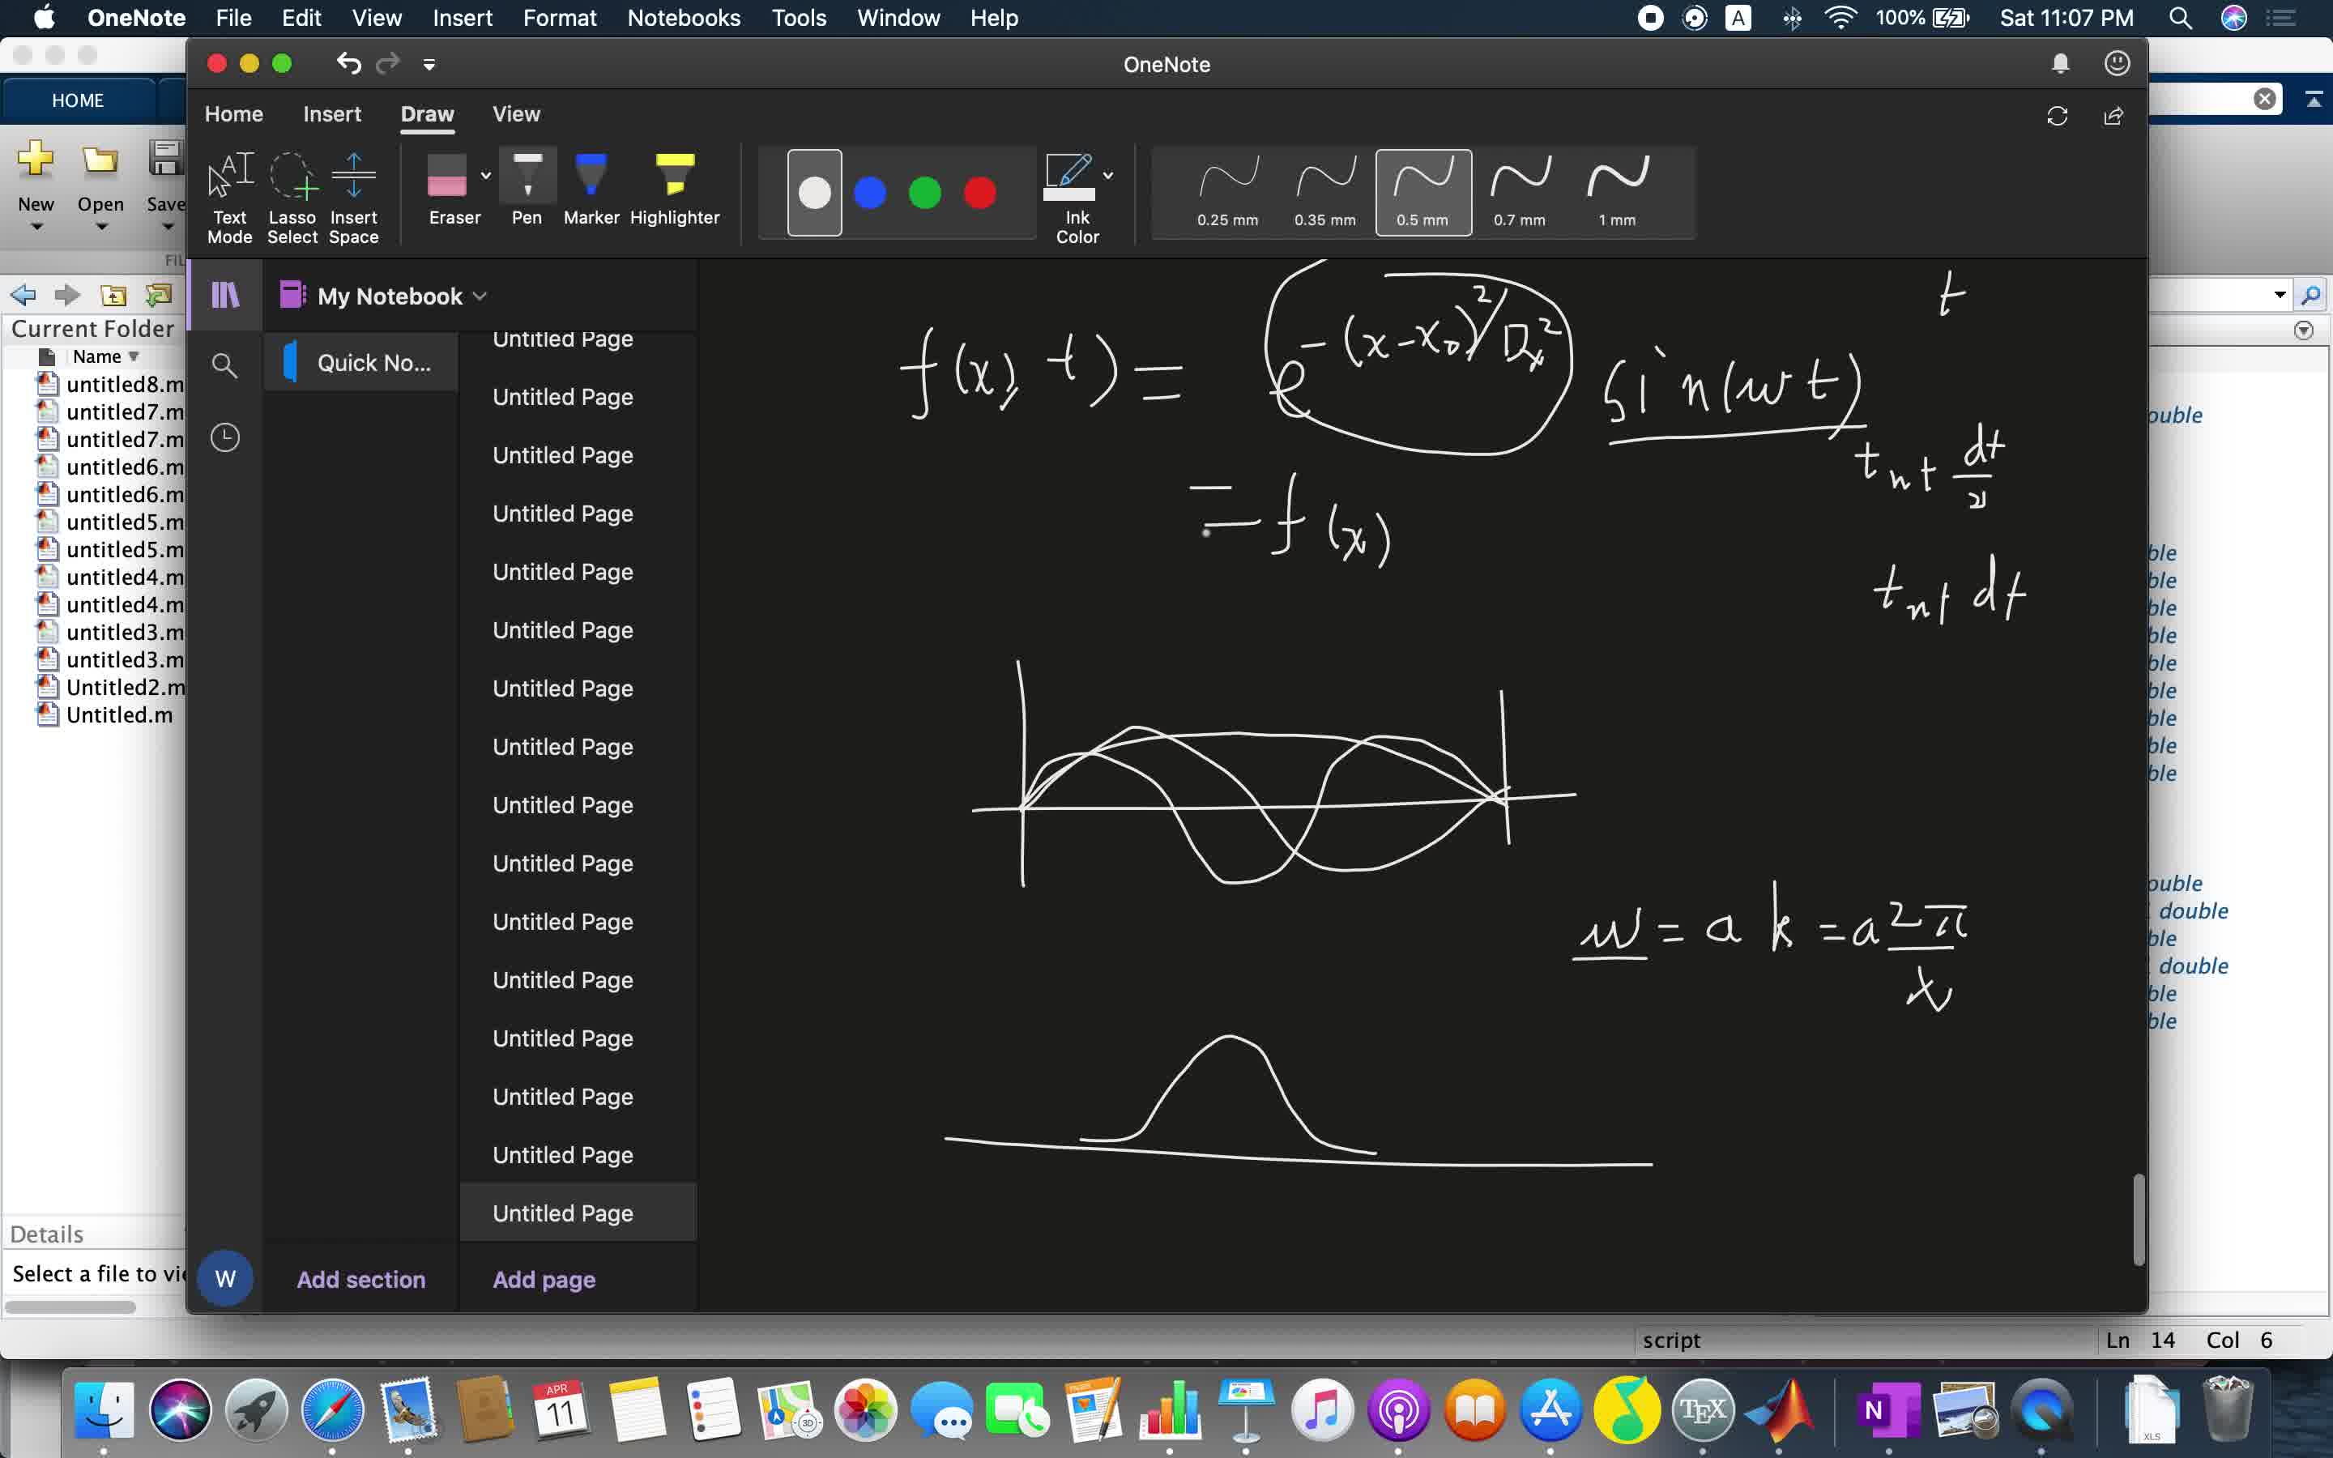Click the sync notebook icon
The image size is (2333, 1458).
click(2056, 116)
